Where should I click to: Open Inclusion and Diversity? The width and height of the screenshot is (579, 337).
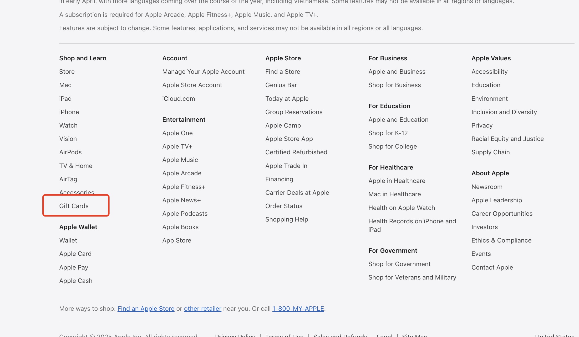(504, 112)
